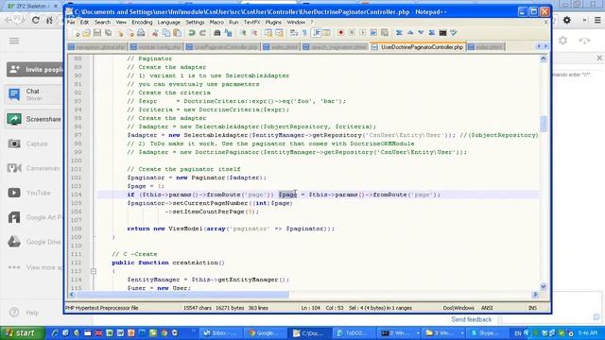Run macro multiple times icon
Screen dimensions: 605x340
point(373,33)
